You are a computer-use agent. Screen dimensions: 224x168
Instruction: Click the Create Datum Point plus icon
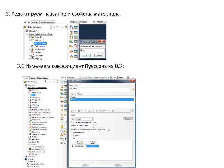click(62, 123)
